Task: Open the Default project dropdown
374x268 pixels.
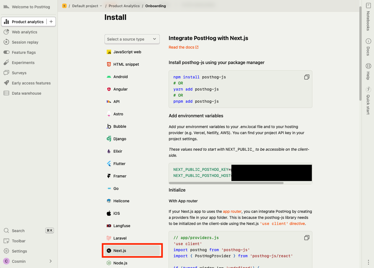Action: point(87,6)
